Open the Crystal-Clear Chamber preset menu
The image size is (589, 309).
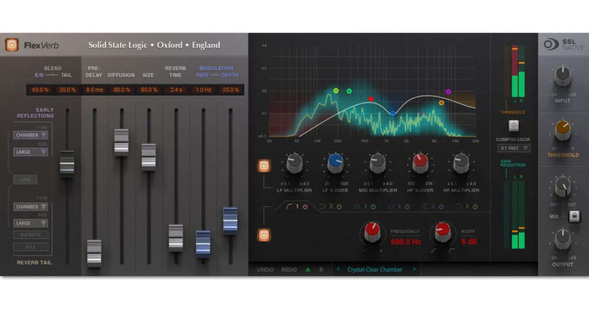click(x=375, y=269)
